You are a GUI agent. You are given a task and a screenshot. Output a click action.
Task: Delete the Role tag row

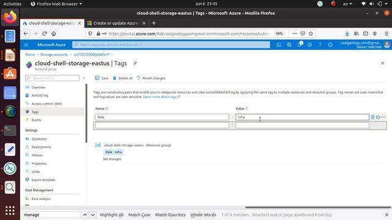click(372, 117)
